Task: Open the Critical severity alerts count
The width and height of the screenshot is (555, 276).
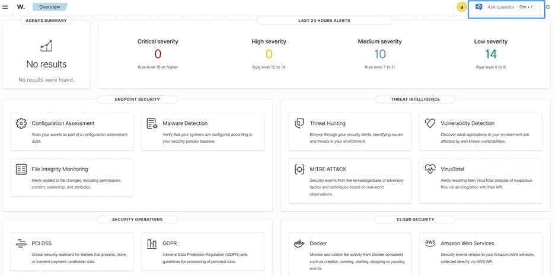Action: [x=158, y=54]
